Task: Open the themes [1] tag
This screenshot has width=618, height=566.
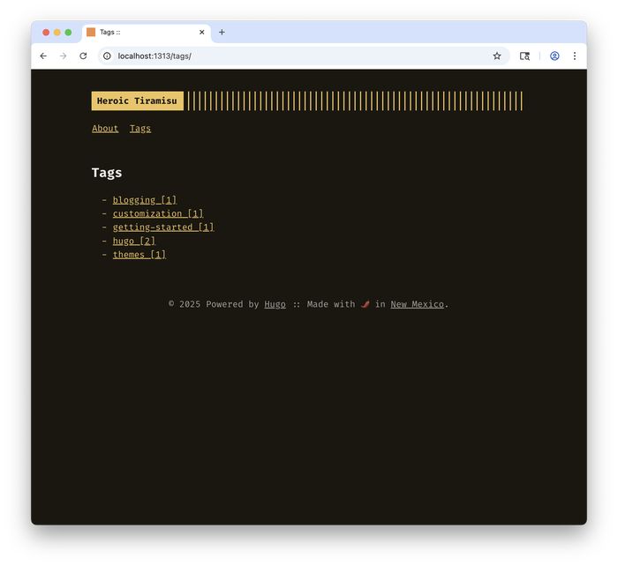Action: click(x=139, y=254)
